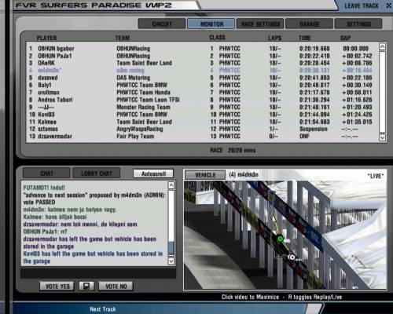
Task: Click the standings list scroll-up arrow
Action: 382,46
